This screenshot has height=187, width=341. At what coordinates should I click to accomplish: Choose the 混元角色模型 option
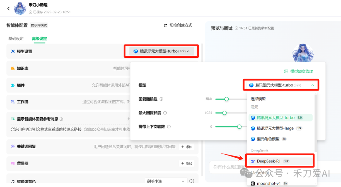point(280,139)
